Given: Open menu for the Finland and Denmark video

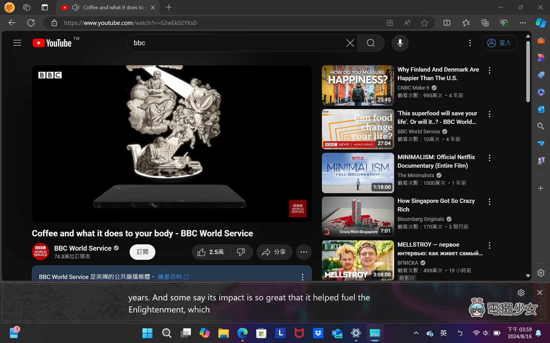Looking at the screenshot, I should coord(489,70).
